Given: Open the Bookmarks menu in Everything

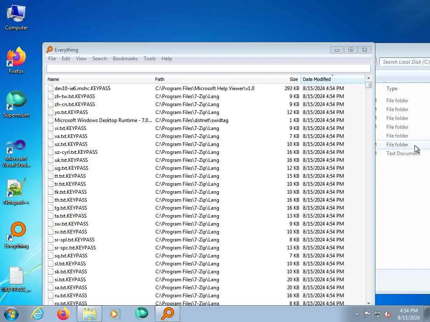Looking at the screenshot, I should pyautogui.click(x=125, y=59).
